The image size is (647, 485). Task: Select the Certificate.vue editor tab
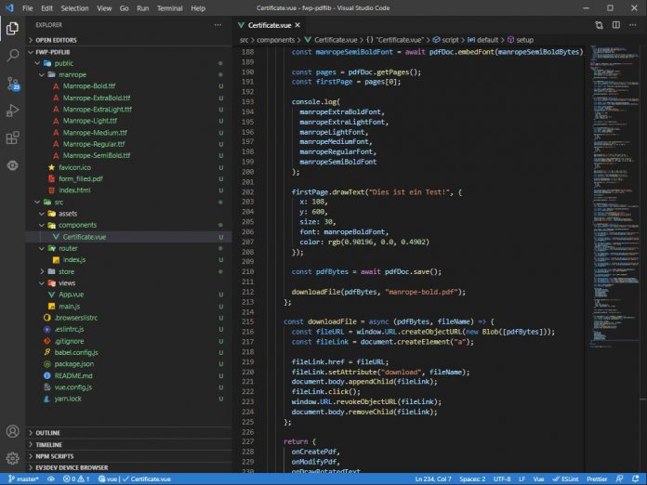pyautogui.click(x=270, y=25)
